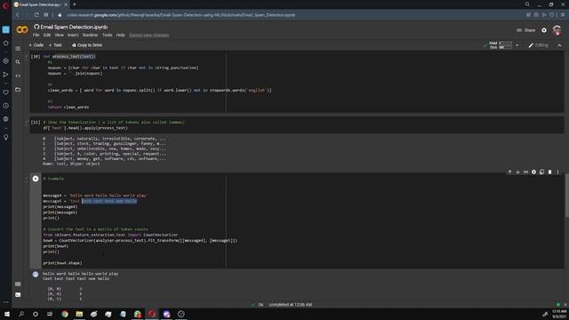Click the browser address bar URL

pyautogui.click(x=180, y=15)
